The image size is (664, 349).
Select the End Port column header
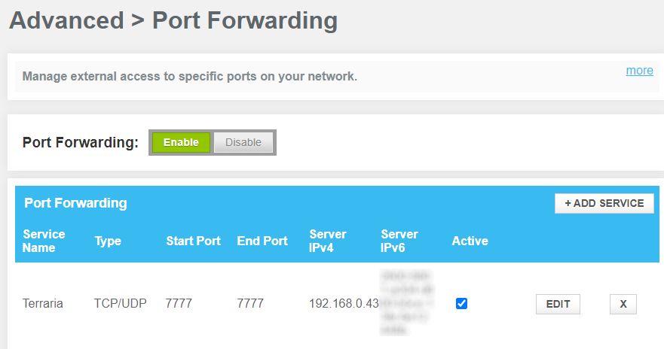pos(262,241)
